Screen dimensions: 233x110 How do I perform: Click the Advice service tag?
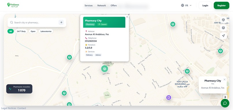point(98,55)
